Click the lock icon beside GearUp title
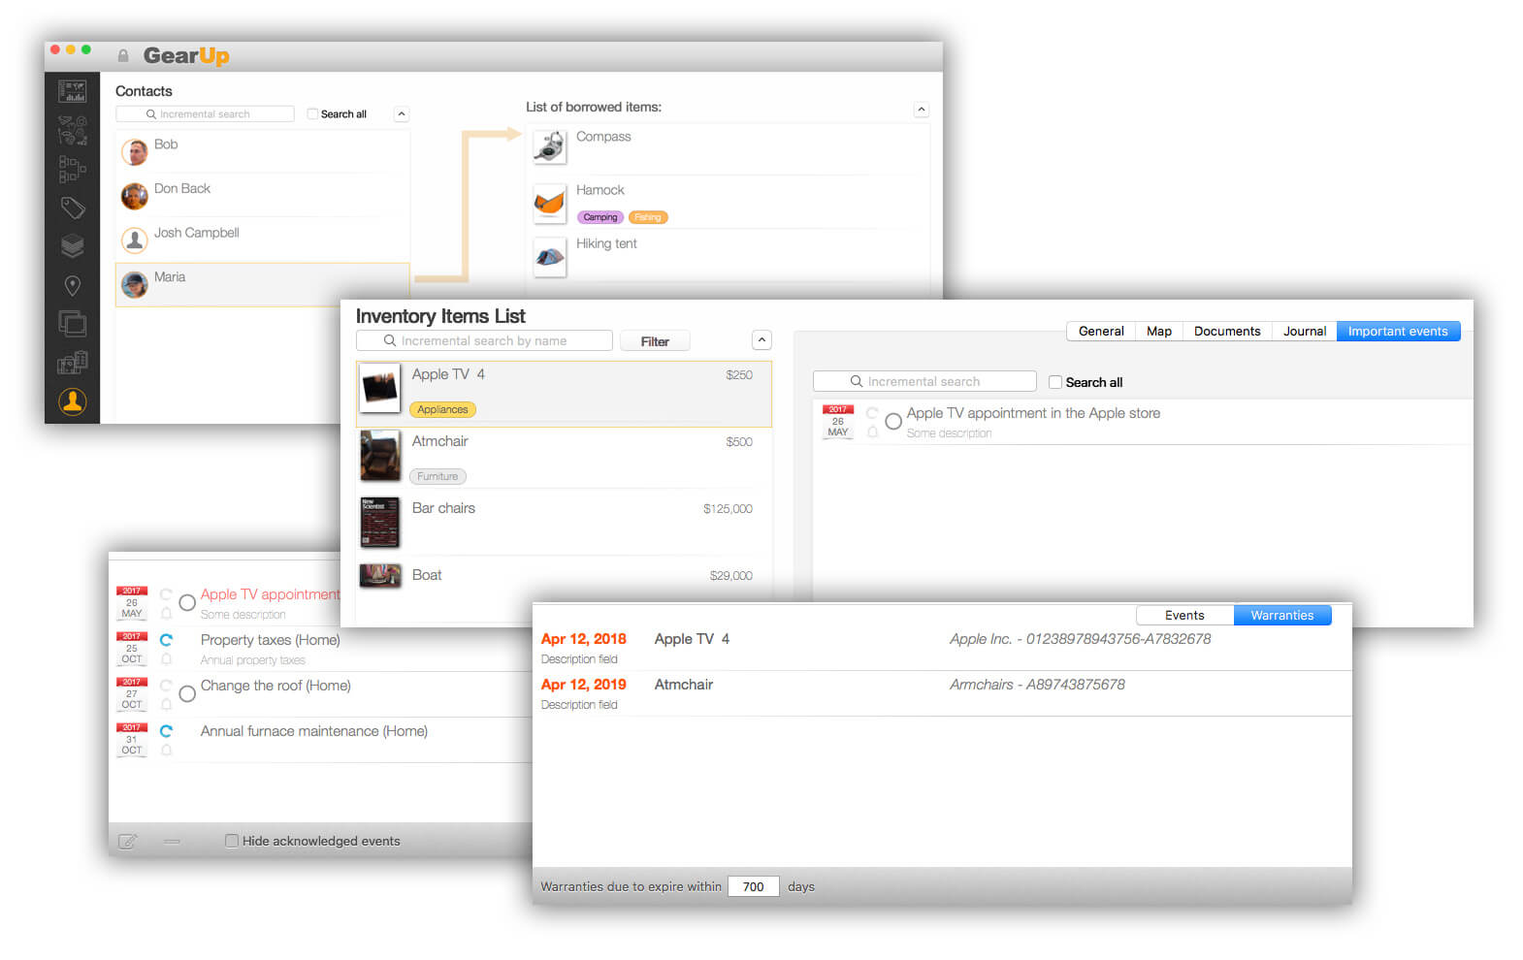 (x=123, y=56)
